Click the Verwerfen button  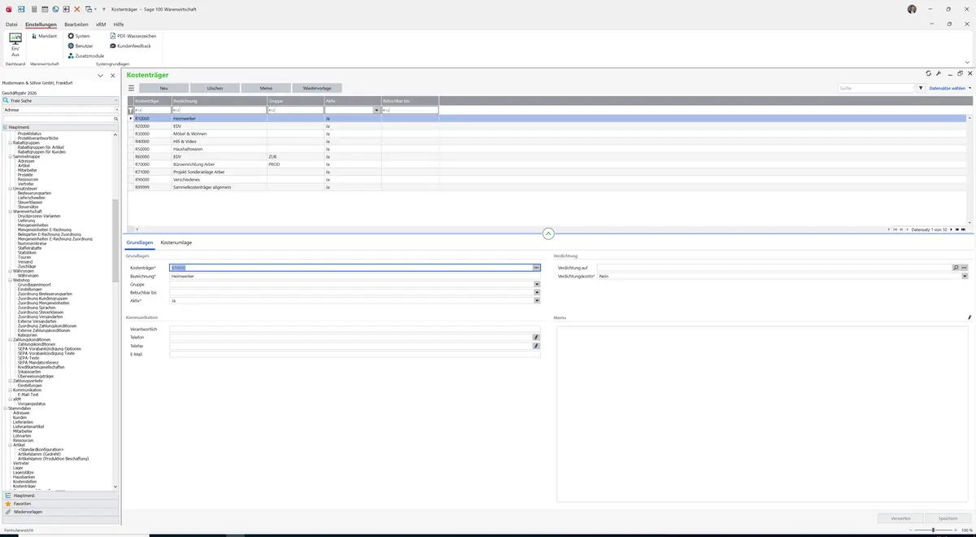[x=901, y=518]
